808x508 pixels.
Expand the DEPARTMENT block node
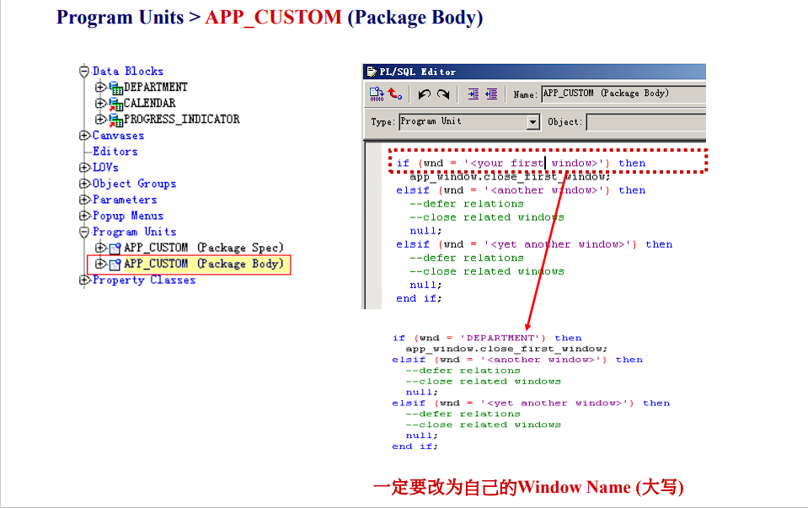pos(100,87)
